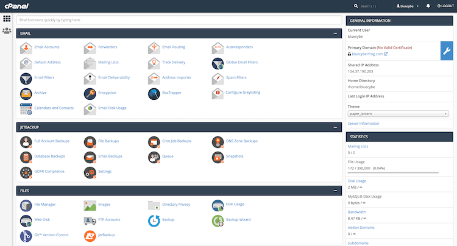Click the Mailing Lists icon in Email section
This screenshot has height=246, width=457.
90,63
